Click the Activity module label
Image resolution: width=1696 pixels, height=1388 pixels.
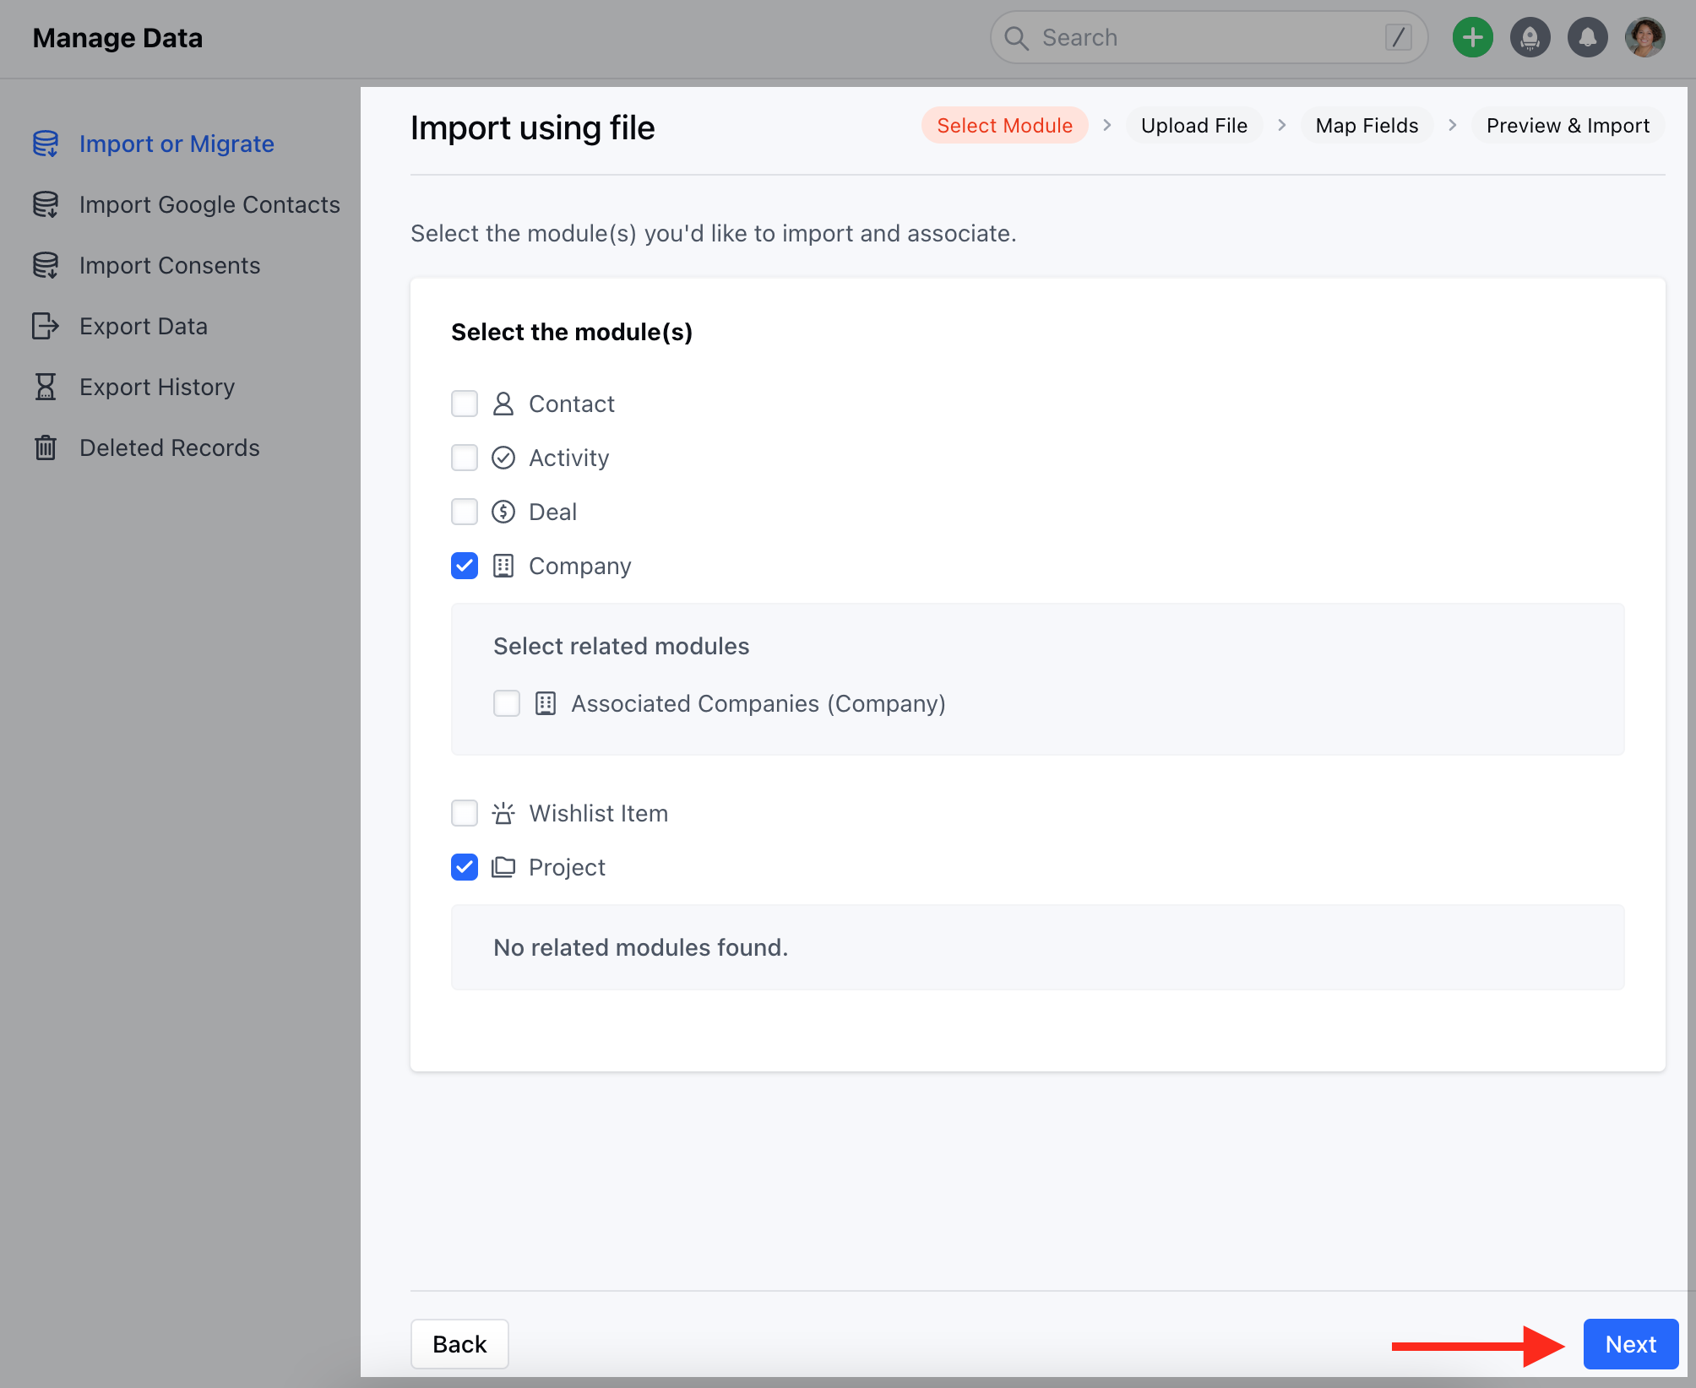[x=569, y=458]
